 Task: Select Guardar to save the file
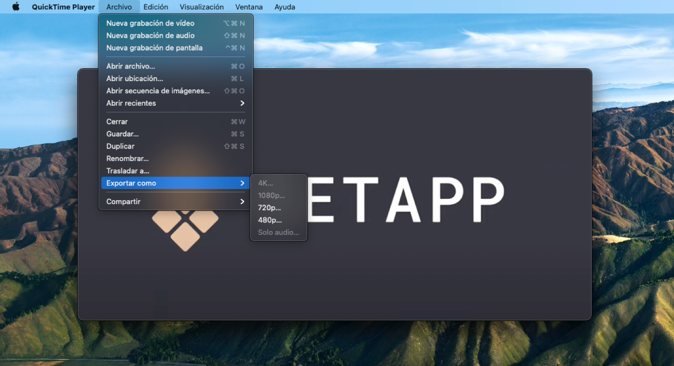point(122,134)
